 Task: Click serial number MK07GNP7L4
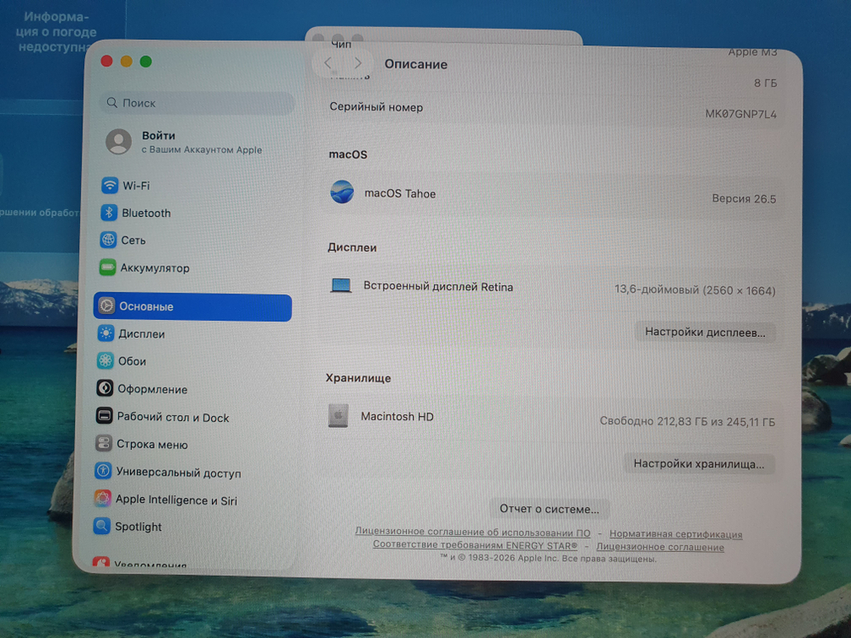coord(741,114)
